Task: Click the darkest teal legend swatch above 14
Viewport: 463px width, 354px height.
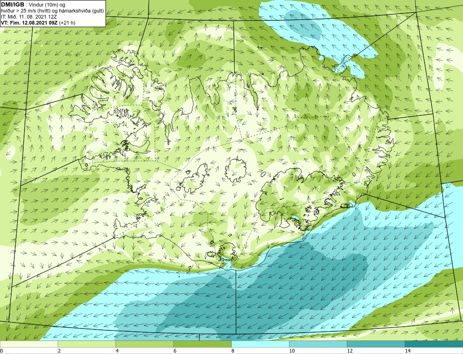Action: [434, 344]
